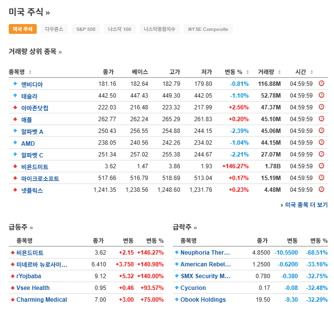Screen dimensions: 334x313
Task: Click the up arrow icon beside 넷플릭스
Action: click(15, 189)
